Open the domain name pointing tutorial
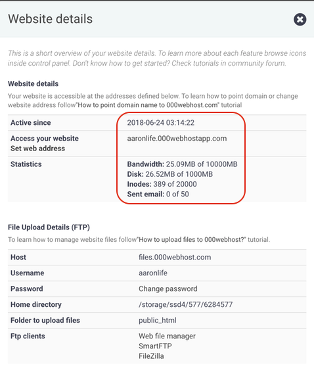Image resolution: width=314 pixels, height=368 pixels. [x=148, y=105]
